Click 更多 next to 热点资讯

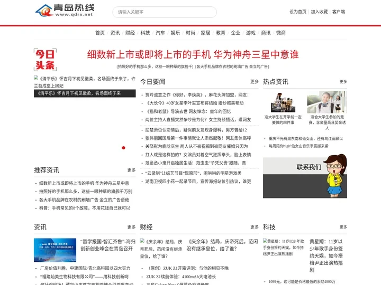click(x=343, y=82)
